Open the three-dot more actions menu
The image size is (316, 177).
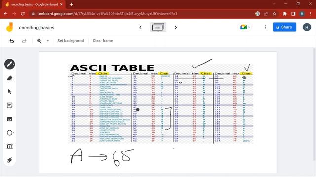pyautogui.click(x=265, y=27)
